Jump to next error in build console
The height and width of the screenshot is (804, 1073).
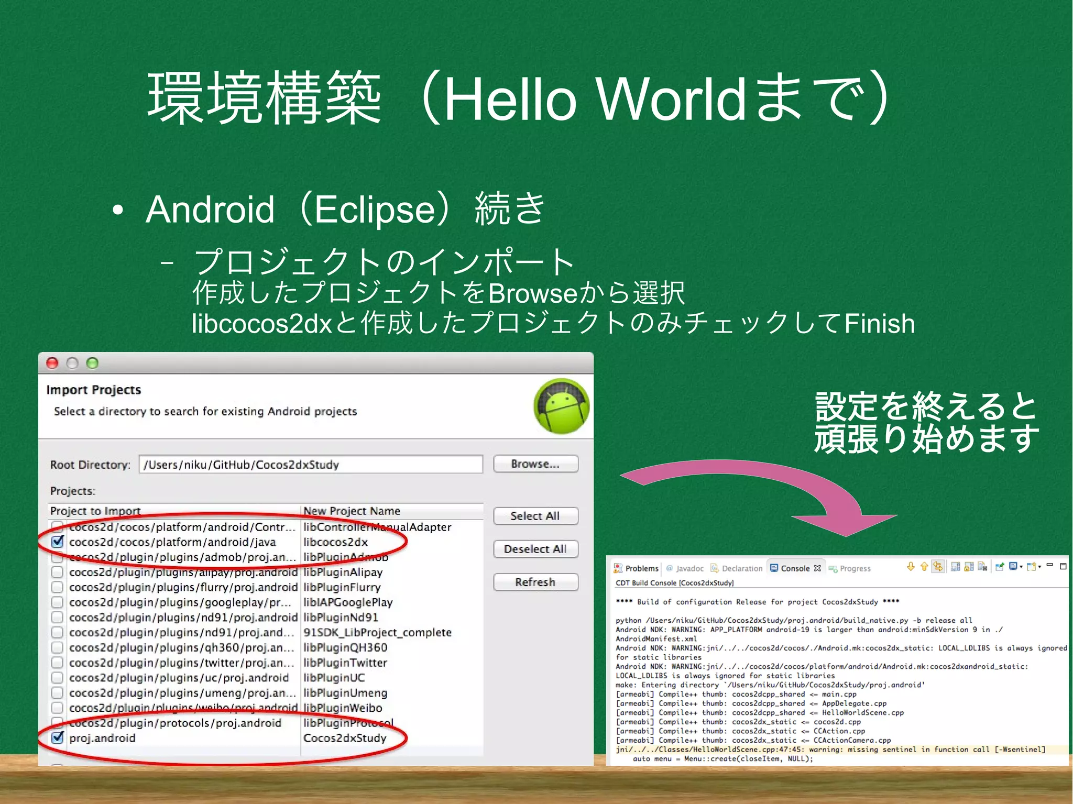(x=911, y=566)
